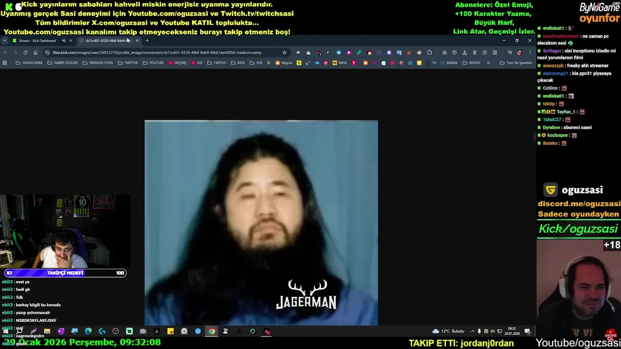Open the apps grid shortcut
Image resolution: width=621 pixels, height=349 pixels.
5,63
